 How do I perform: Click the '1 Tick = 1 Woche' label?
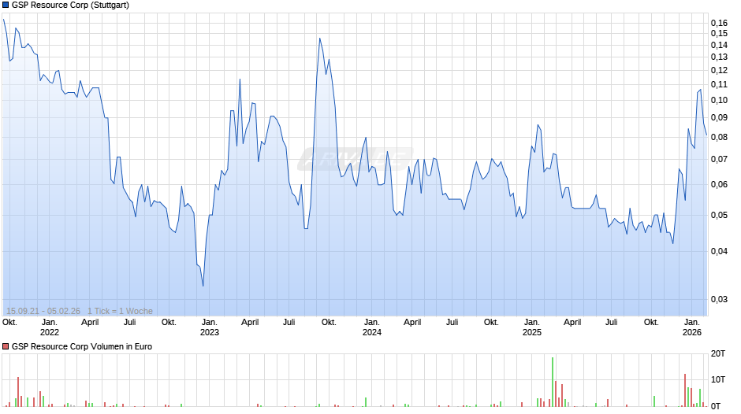pos(120,311)
